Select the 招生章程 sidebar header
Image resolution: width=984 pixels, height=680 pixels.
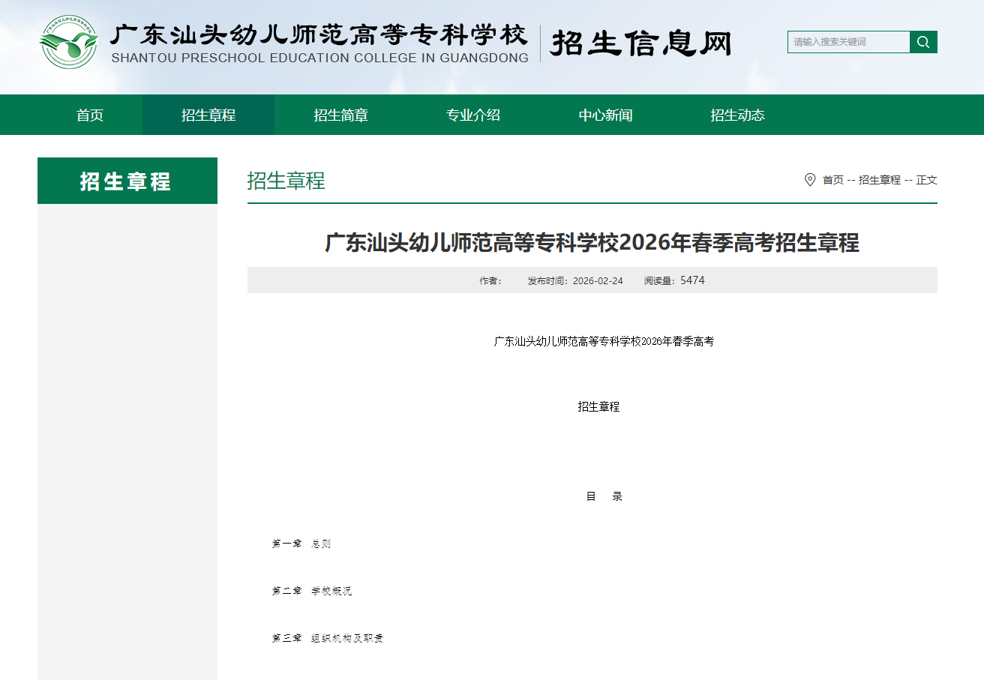[127, 180]
